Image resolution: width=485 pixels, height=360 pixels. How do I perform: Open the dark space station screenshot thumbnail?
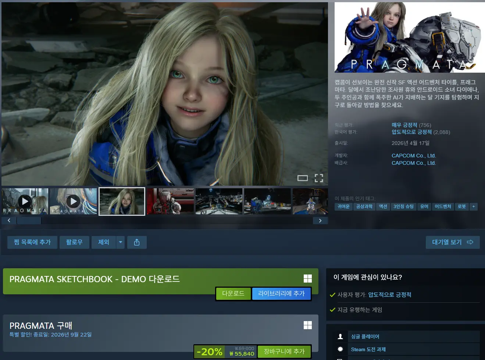coord(219,201)
